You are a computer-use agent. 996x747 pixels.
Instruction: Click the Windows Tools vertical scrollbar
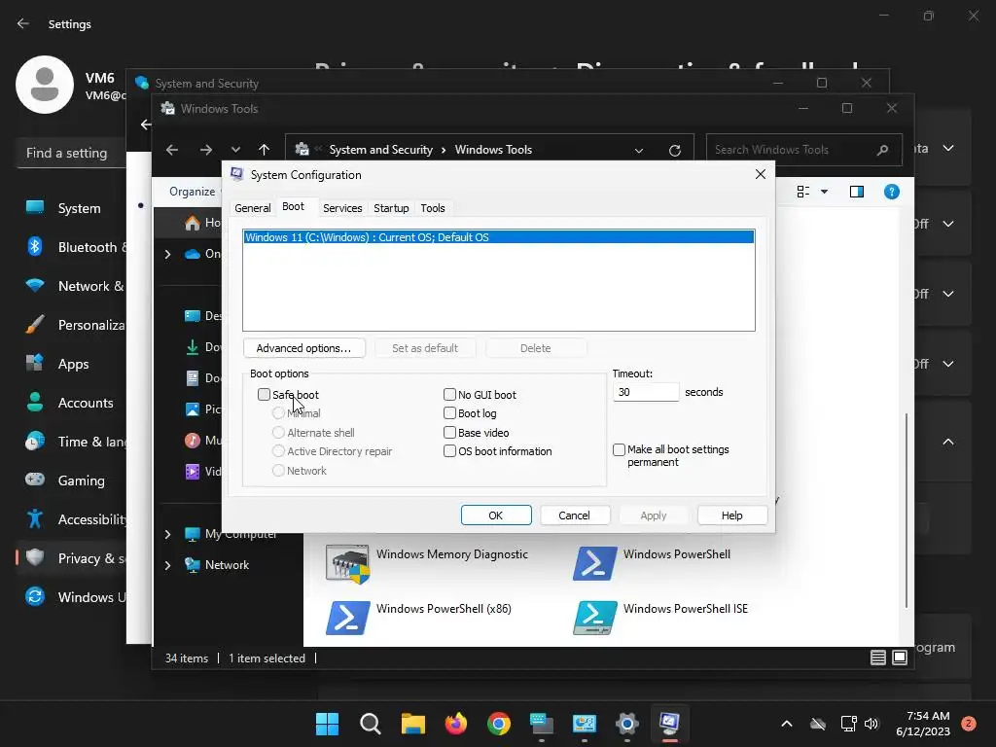[906, 510]
